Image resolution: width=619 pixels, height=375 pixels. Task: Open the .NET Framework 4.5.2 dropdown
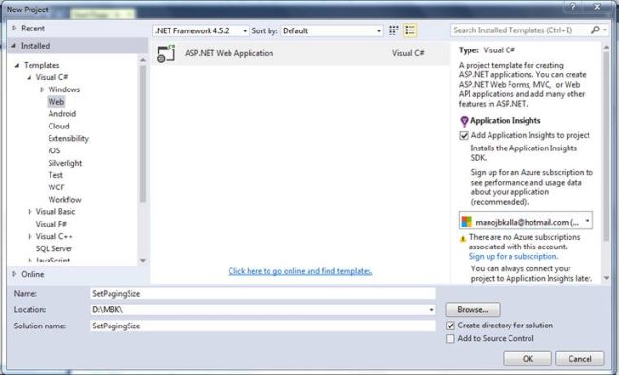click(201, 30)
